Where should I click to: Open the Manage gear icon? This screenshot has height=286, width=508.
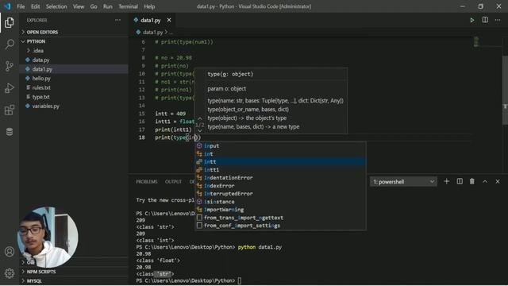pyautogui.click(x=10, y=273)
